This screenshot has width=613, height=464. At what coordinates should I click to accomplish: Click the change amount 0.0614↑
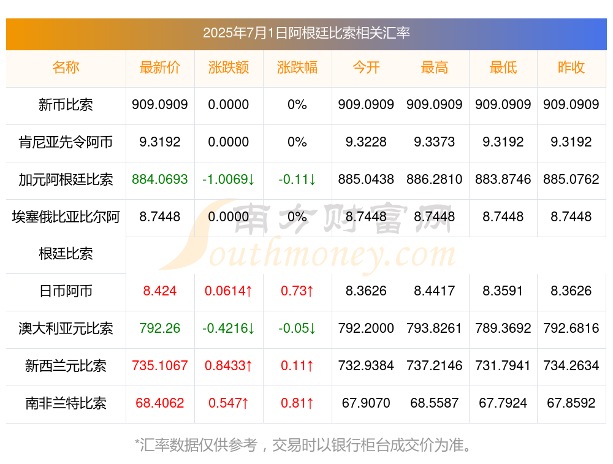pyautogui.click(x=229, y=291)
